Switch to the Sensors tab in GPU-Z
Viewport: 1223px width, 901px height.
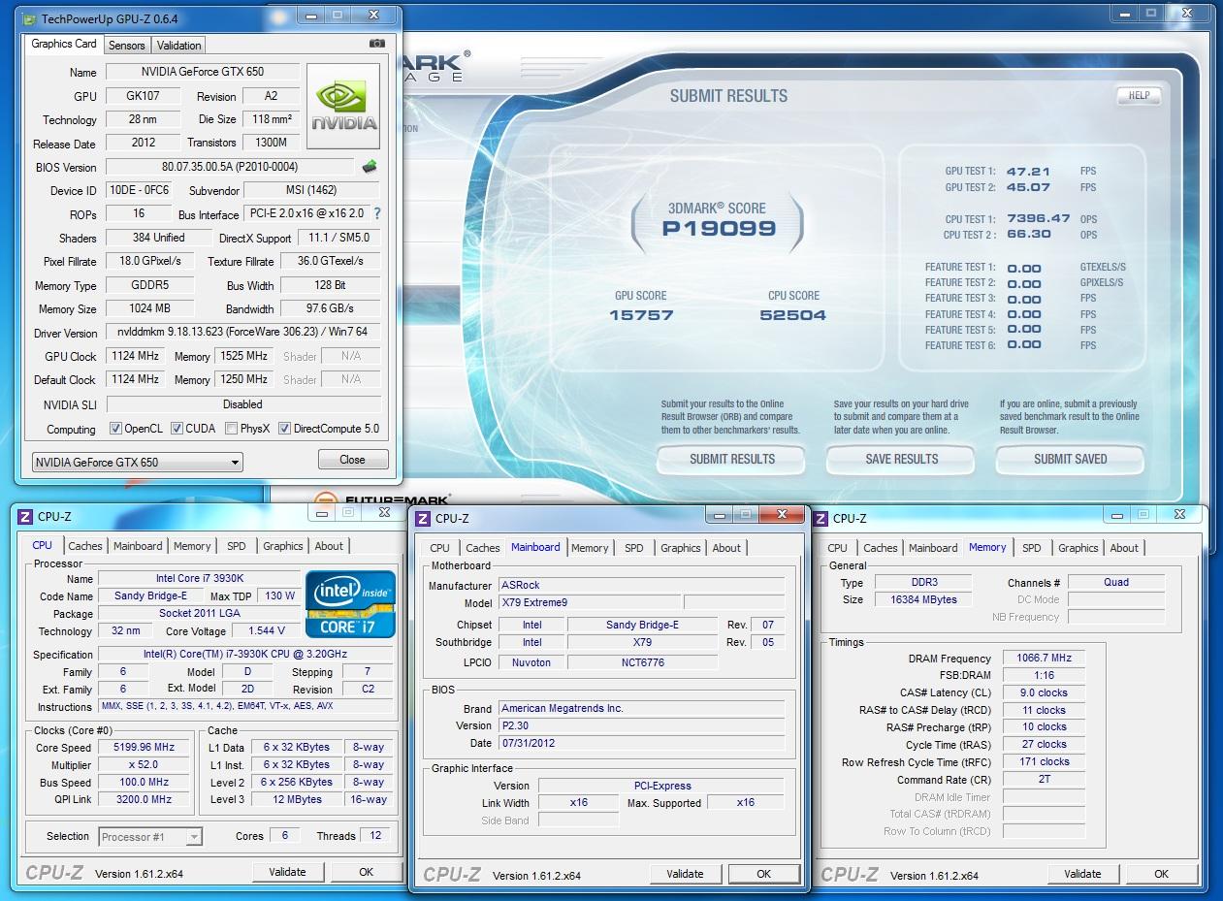(x=127, y=46)
